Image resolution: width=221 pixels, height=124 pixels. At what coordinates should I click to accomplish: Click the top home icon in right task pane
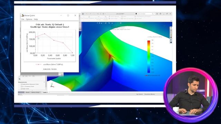[x=171, y=28]
